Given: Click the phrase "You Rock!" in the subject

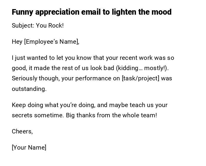Looking at the screenshot, I should coord(50,26).
